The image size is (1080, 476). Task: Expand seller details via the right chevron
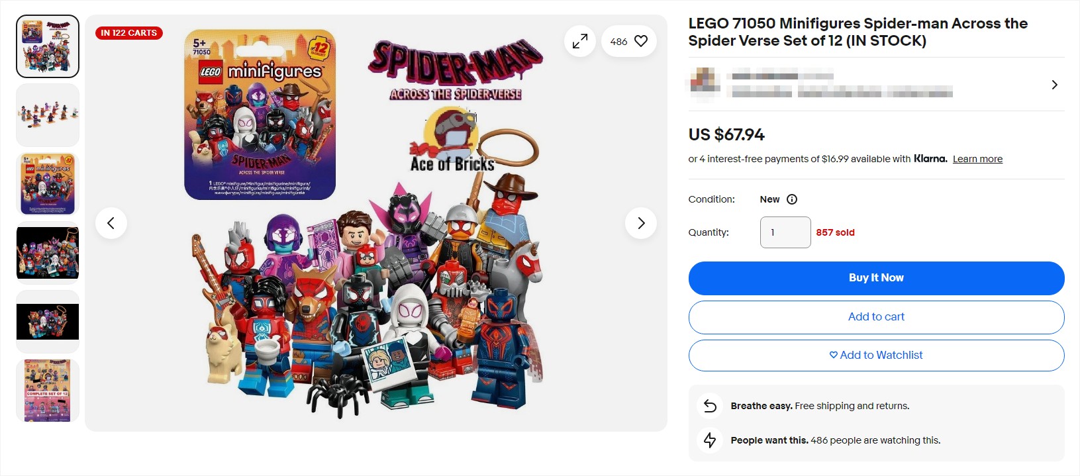coord(1055,85)
